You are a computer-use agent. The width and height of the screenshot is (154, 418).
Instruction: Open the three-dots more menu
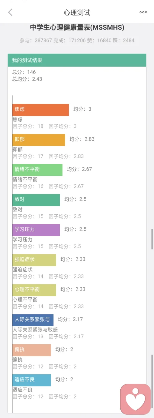(143, 13)
